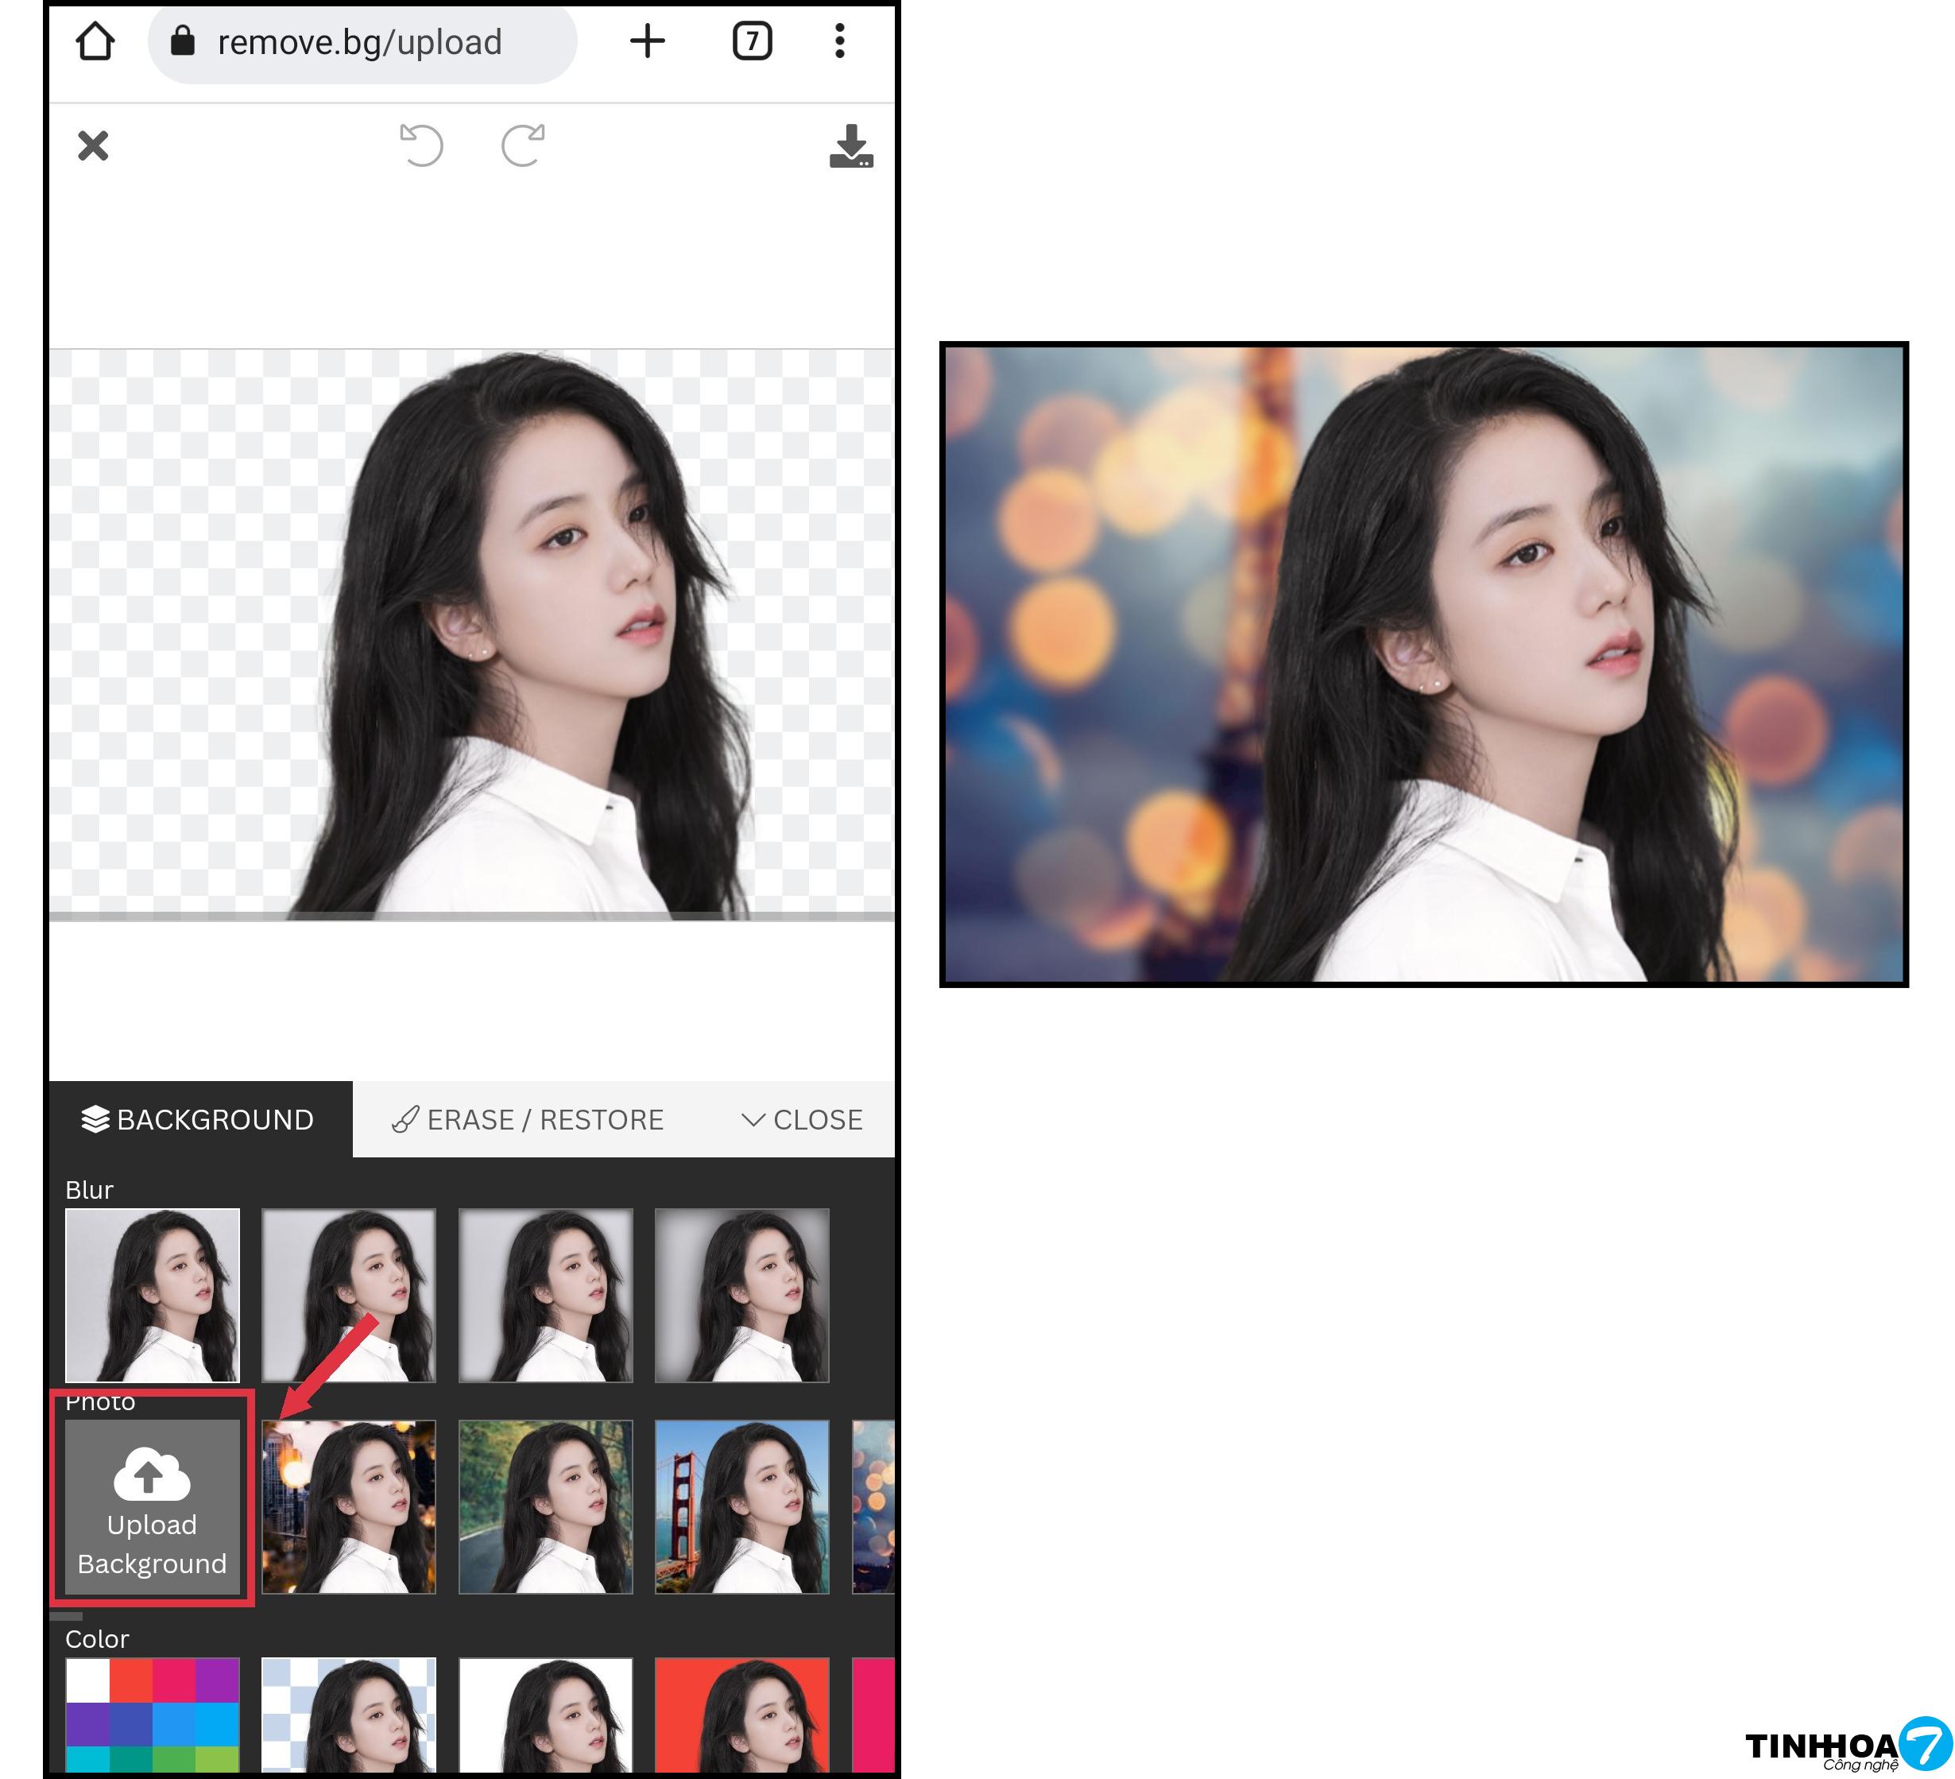Switch to the ERASE / RESTORE tab
The height and width of the screenshot is (1779, 1955).
click(x=528, y=1119)
